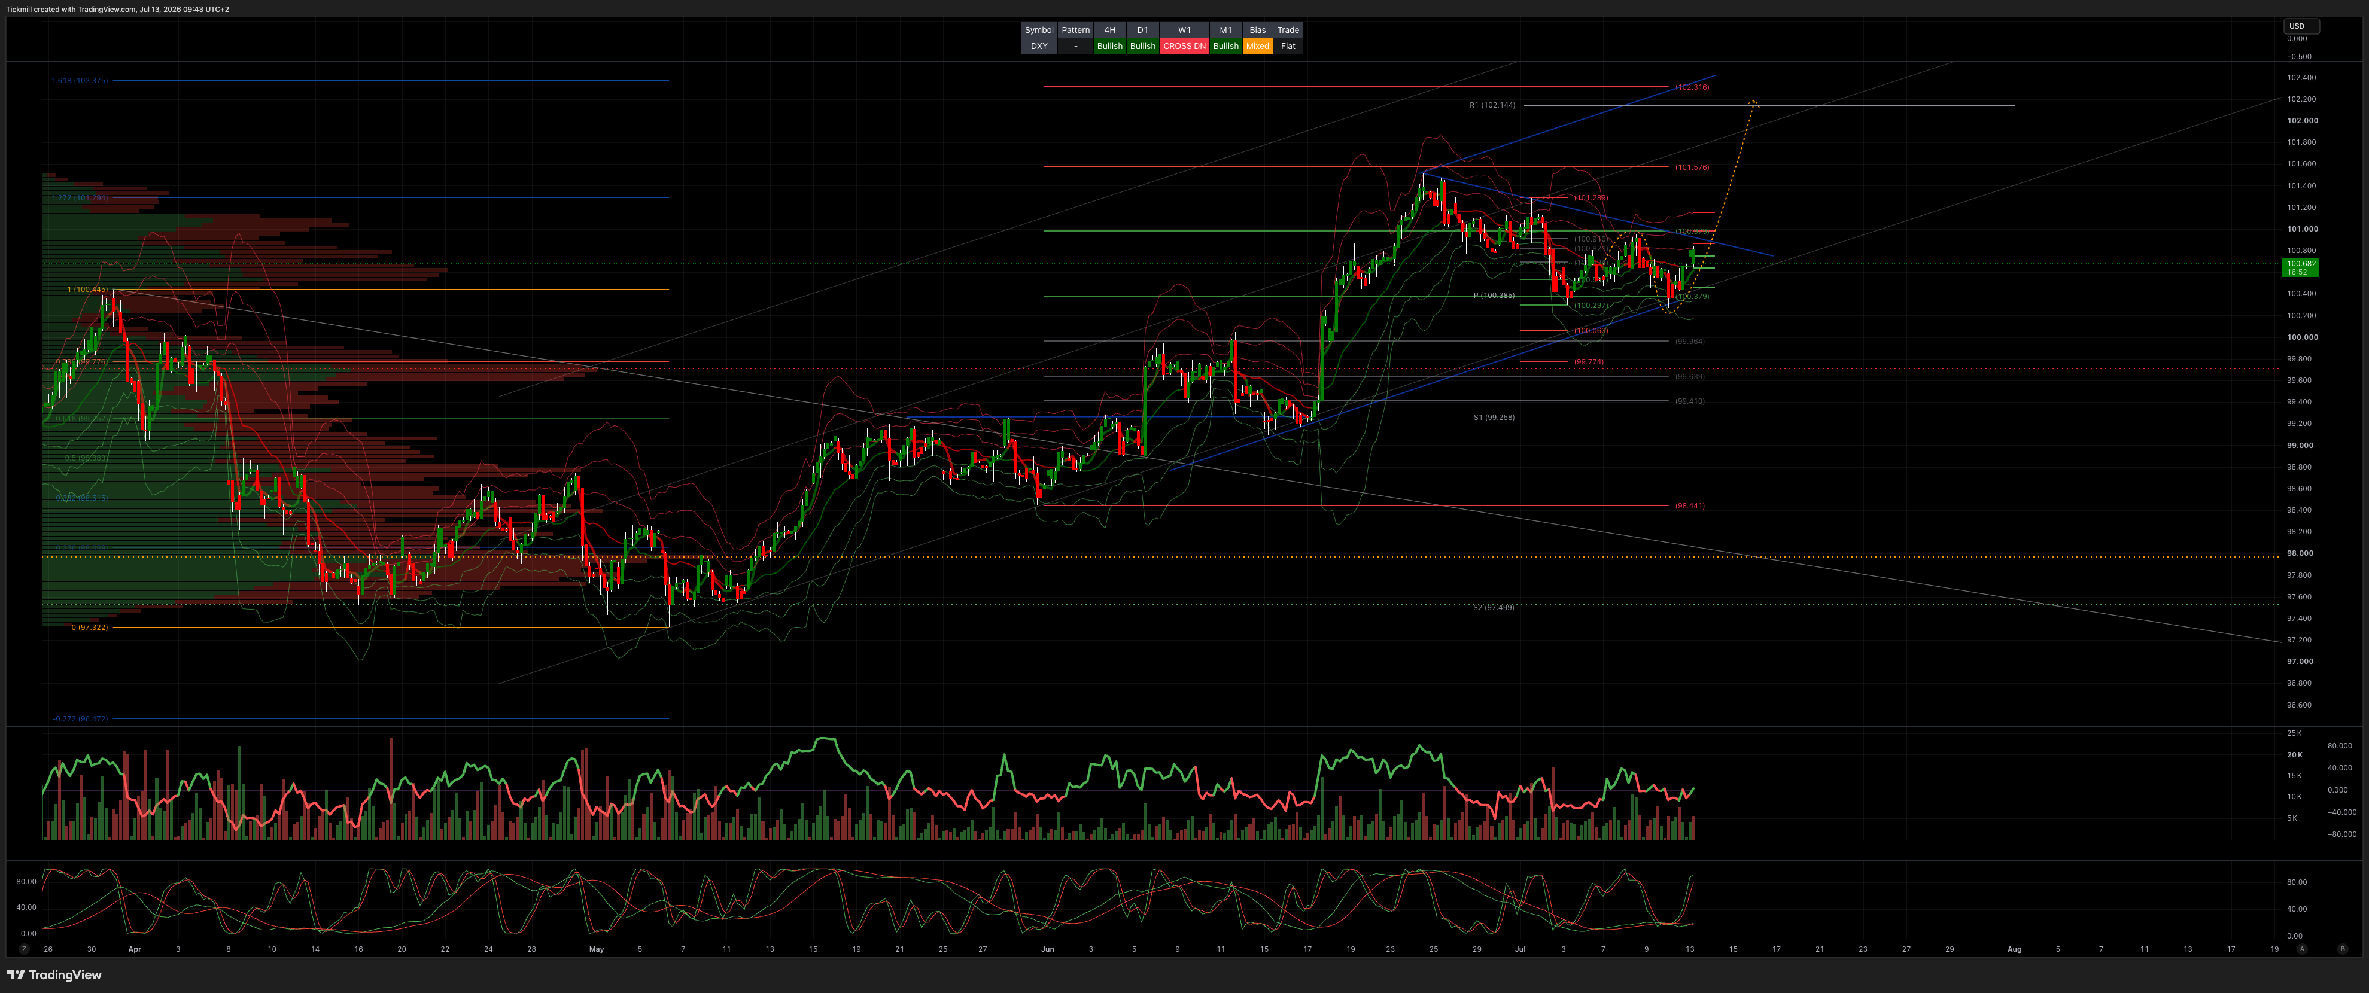The height and width of the screenshot is (993, 2369).
Task: Click the gray (99.964) level label
Action: point(1689,341)
